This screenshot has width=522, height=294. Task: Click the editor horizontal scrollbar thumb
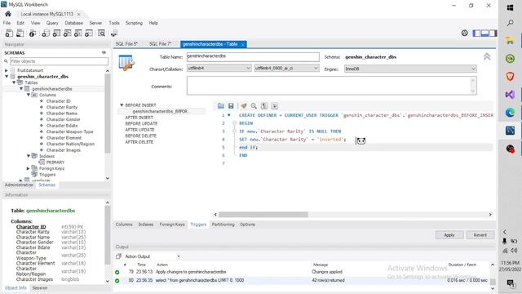coord(263,215)
